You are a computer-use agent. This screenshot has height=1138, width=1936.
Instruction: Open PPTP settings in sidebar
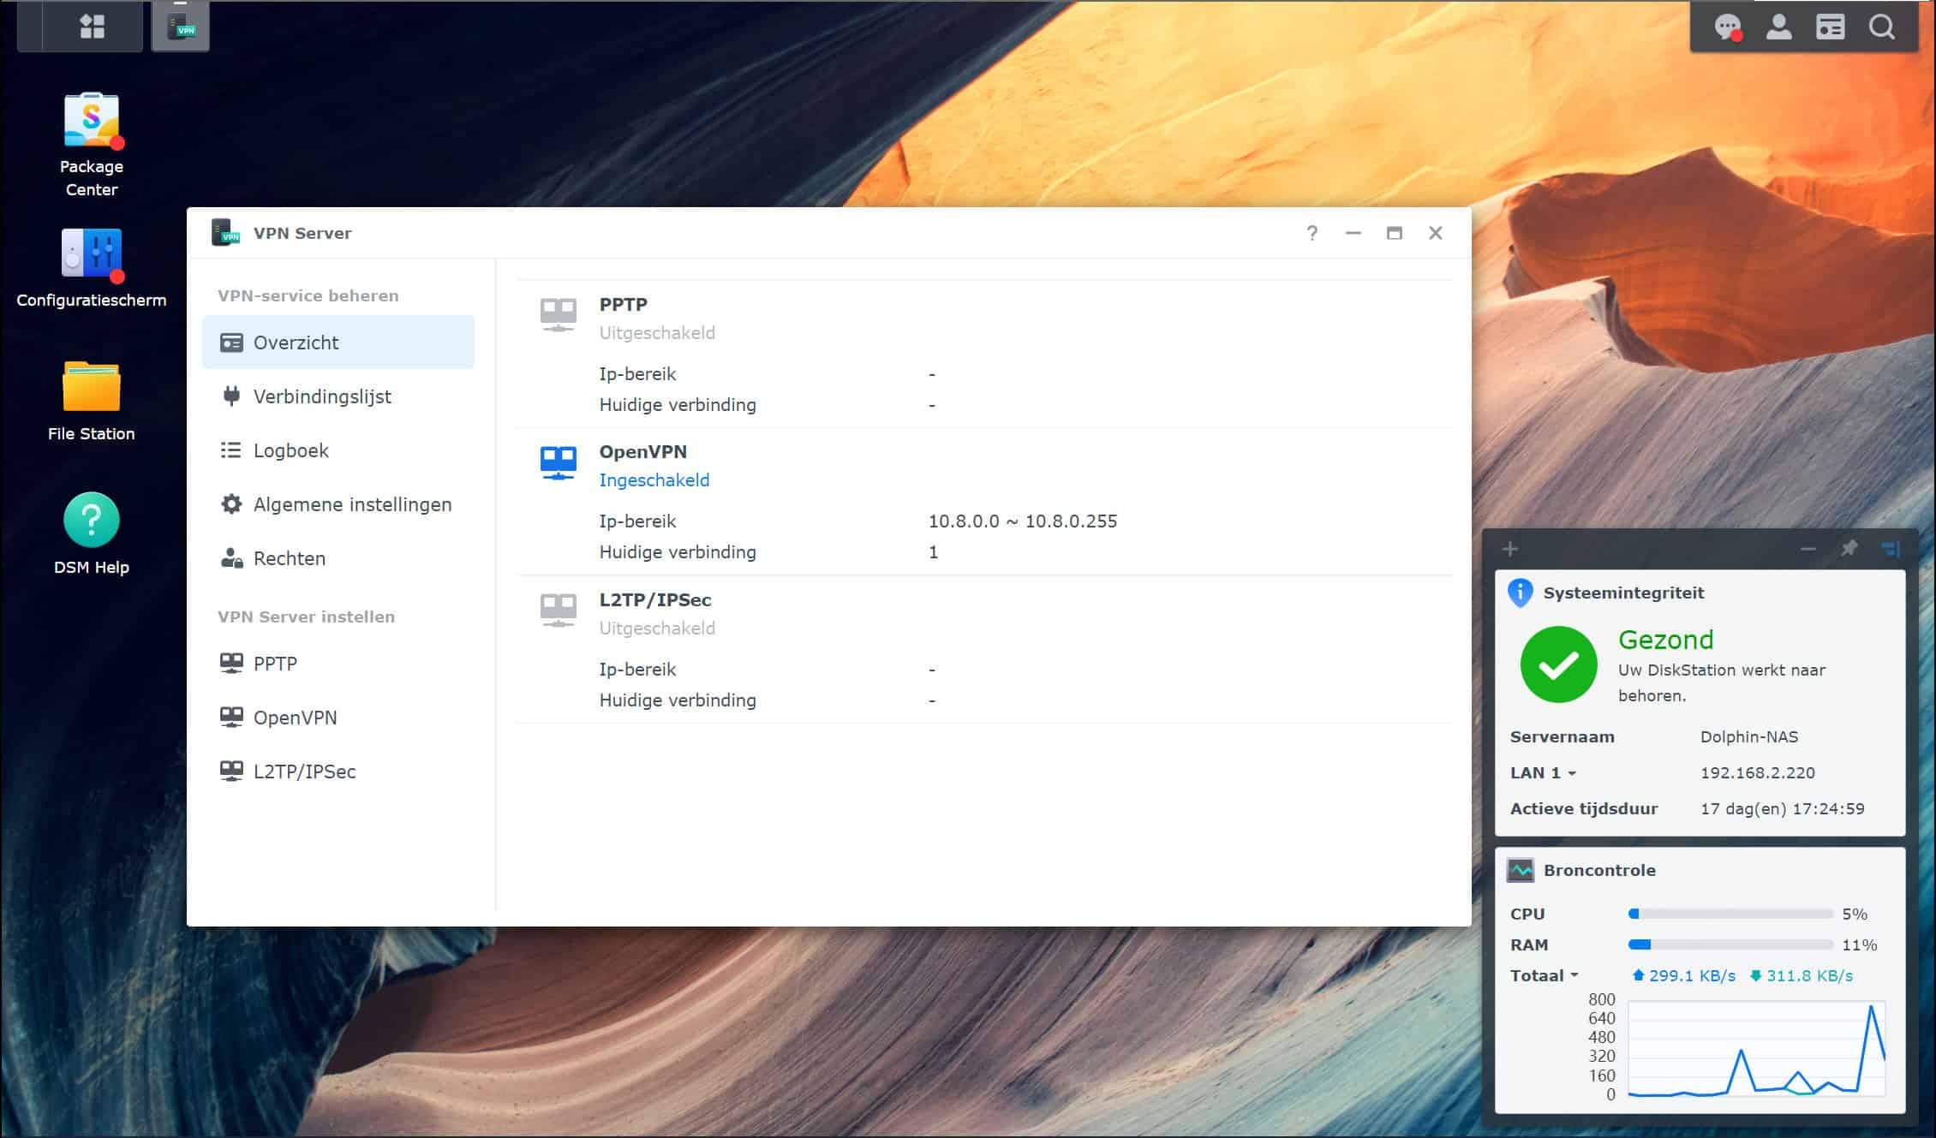pos(338,664)
